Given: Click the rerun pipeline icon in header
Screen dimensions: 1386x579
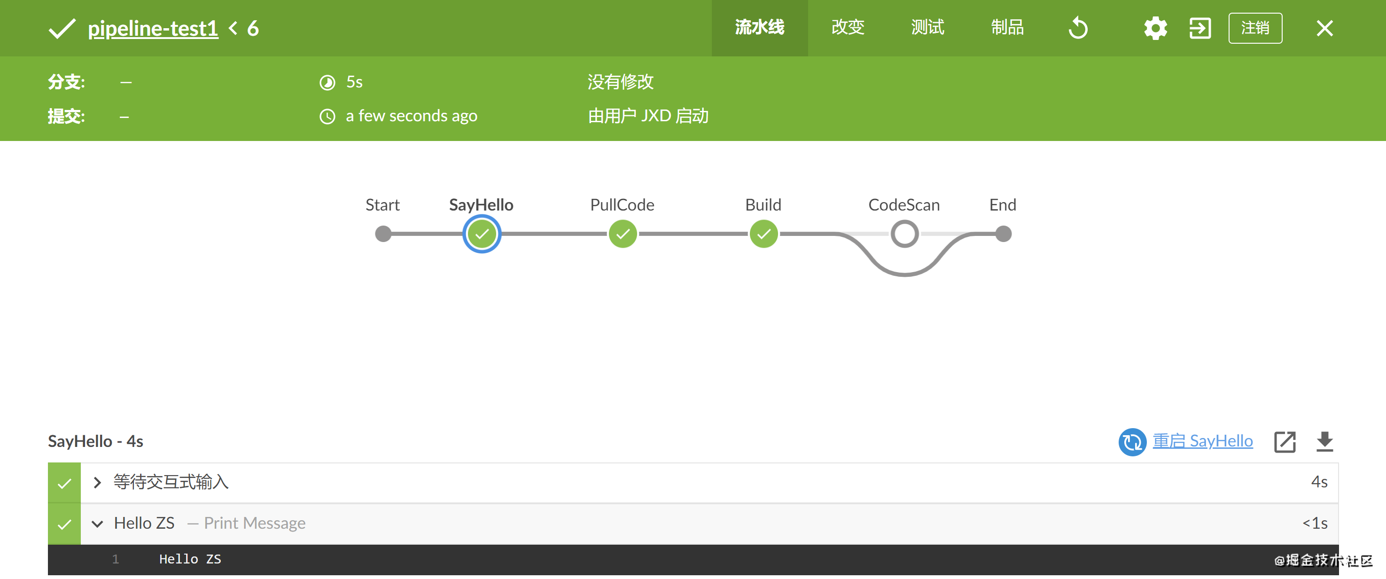Looking at the screenshot, I should pos(1078,28).
